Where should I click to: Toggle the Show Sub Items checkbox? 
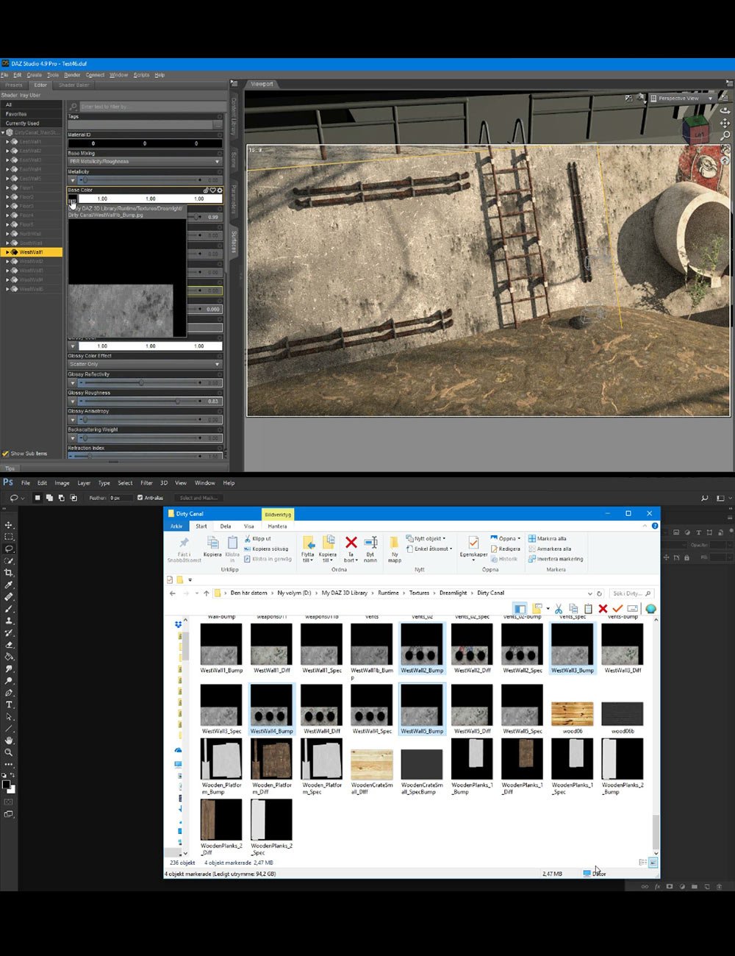(x=5, y=454)
